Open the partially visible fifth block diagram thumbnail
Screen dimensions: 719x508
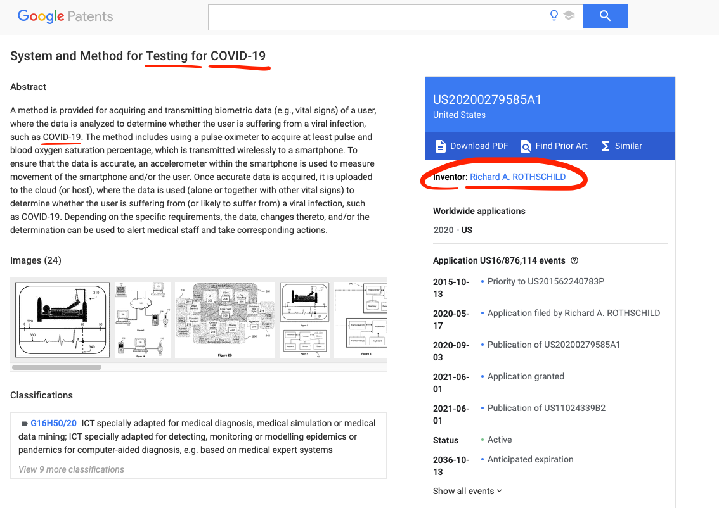360,320
